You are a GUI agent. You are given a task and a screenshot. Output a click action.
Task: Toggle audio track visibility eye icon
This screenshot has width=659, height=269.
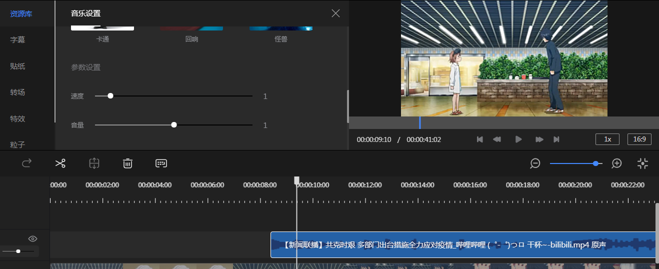(x=33, y=239)
